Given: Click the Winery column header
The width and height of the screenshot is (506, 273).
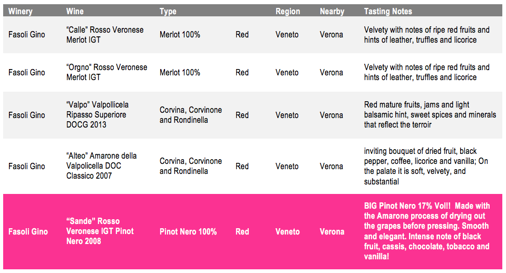Looking at the screenshot, I should coord(21,11).
